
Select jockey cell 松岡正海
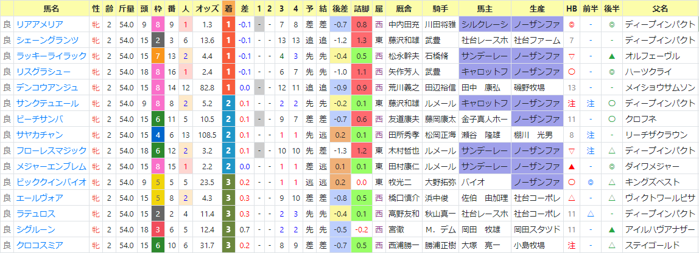pyautogui.click(x=440, y=135)
